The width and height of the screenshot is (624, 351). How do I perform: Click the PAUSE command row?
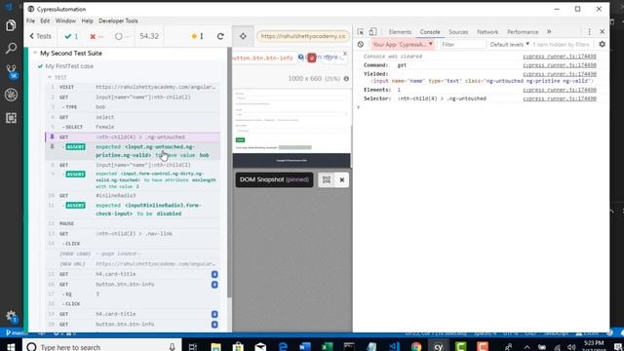click(133, 223)
